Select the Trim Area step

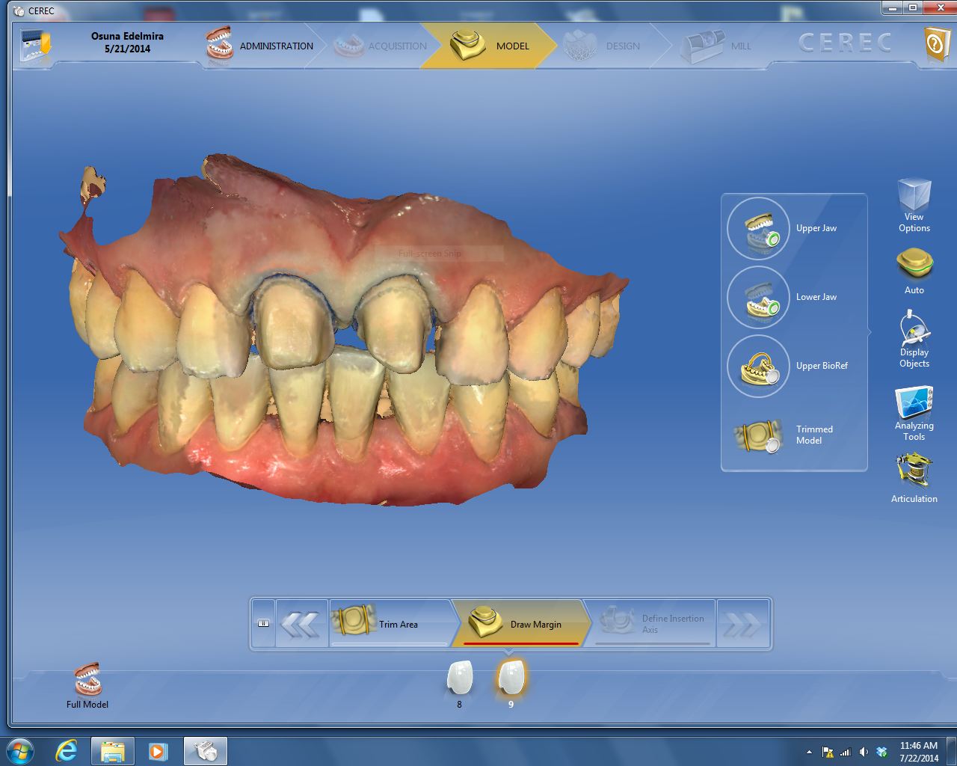(x=389, y=624)
